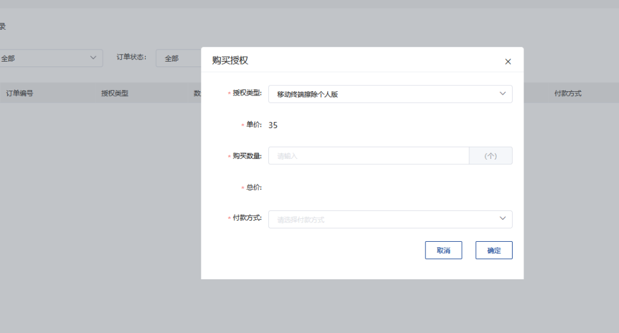Expand the leftmost 全部 filter dropdown

[x=45, y=58]
